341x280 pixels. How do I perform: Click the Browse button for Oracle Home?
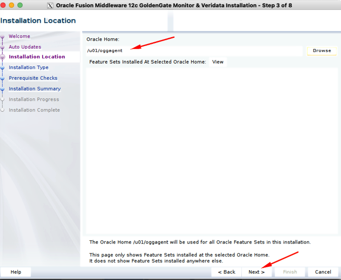click(x=322, y=51)
